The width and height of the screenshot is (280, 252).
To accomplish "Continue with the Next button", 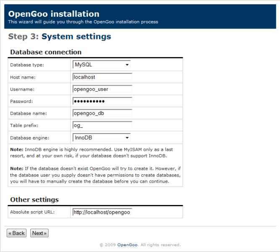I will [39, 233].
